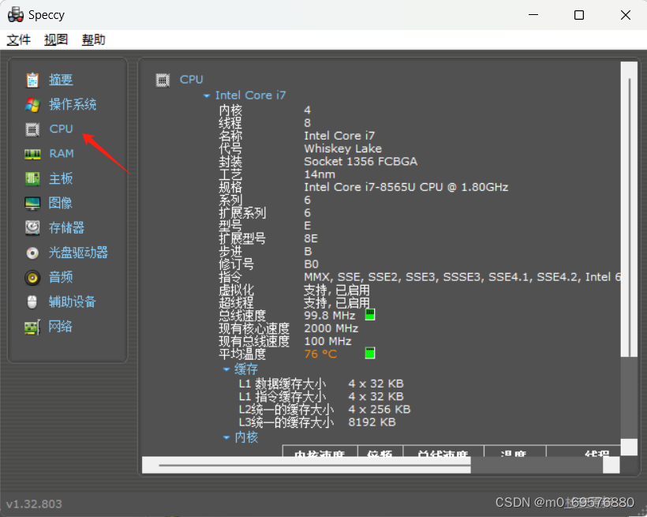This screenshot has width=647, height=517.
Task: Click the 4 x 256 KB L2 value
Action: pyautogui.click(x=380, y=409)
